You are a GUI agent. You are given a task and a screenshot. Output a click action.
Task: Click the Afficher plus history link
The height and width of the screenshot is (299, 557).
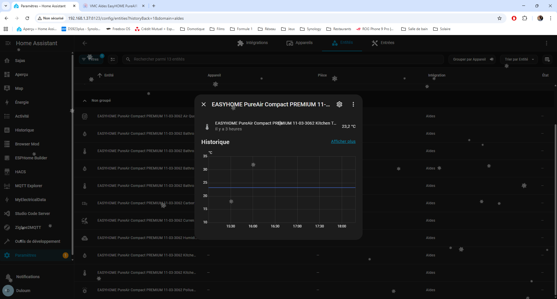343,141
